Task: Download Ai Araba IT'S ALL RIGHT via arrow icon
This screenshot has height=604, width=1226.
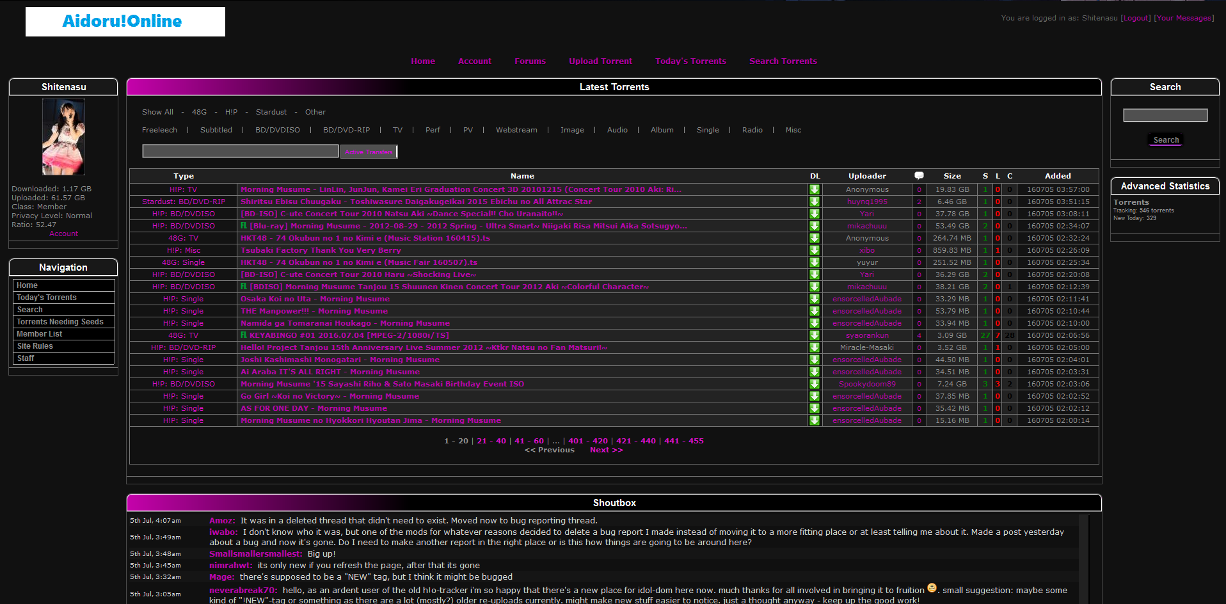Action: coord(814,372)
